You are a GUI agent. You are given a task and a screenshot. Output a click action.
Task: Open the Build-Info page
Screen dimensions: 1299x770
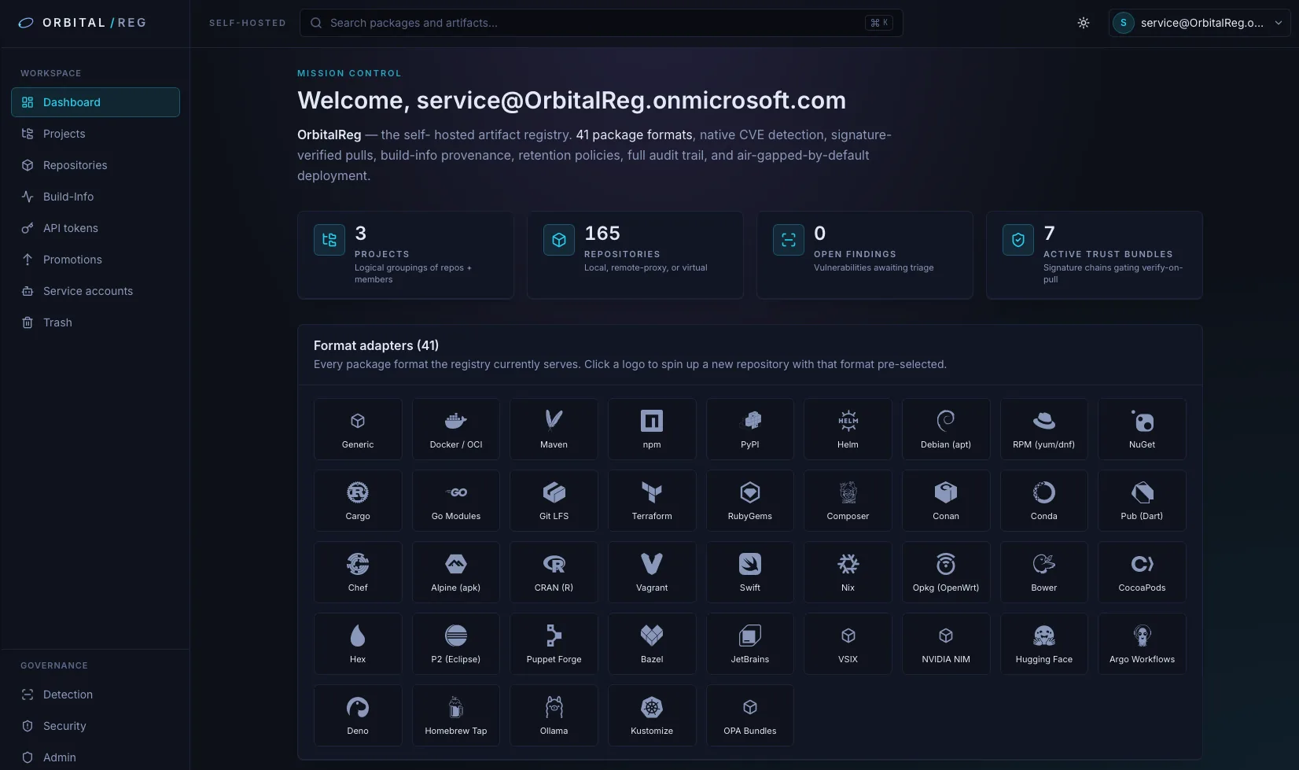point(95,197)
